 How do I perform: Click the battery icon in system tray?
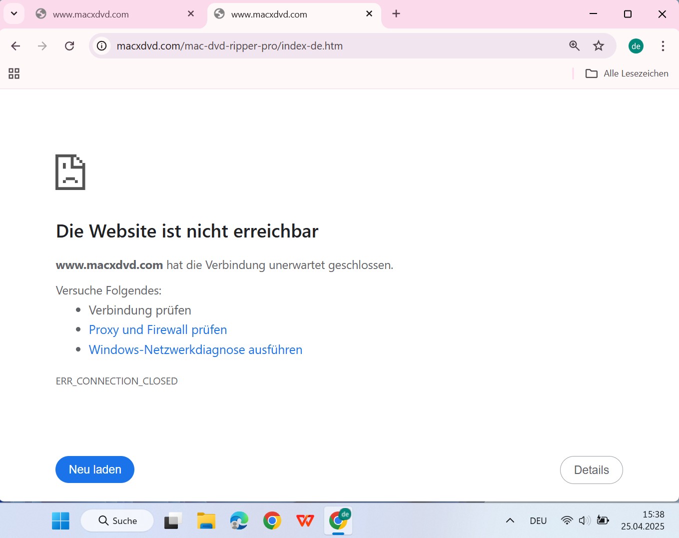tap(603, 520)
